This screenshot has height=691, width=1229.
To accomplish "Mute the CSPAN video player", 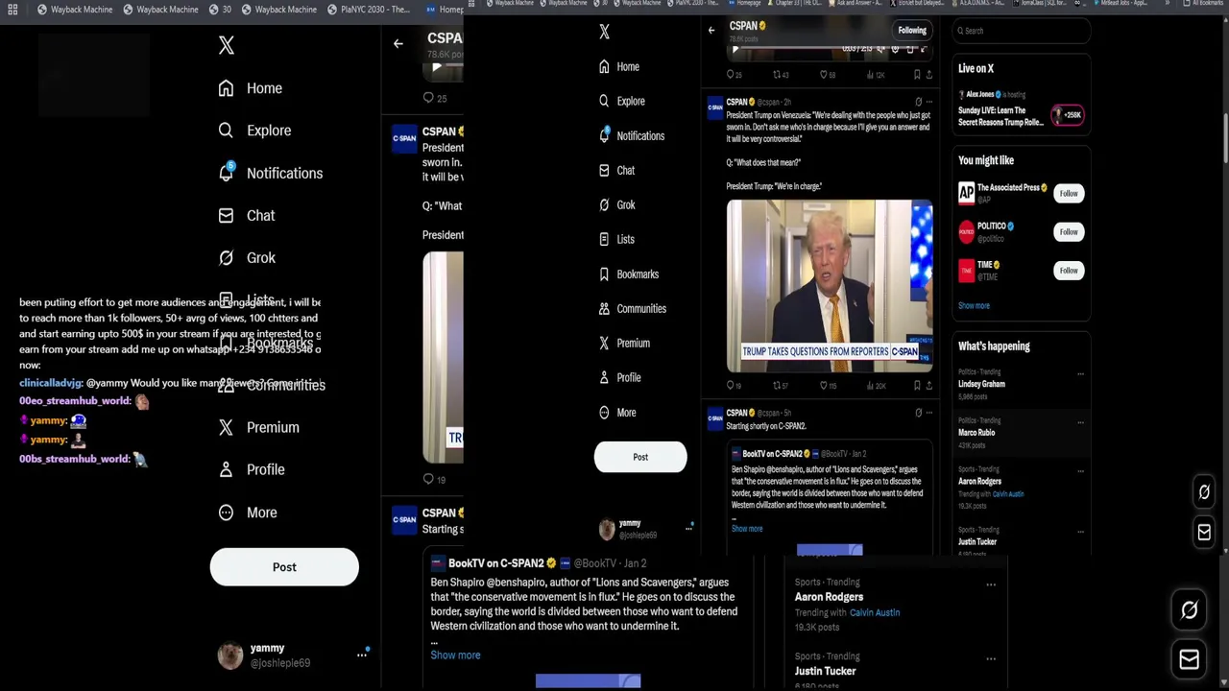I will (881, 49).
